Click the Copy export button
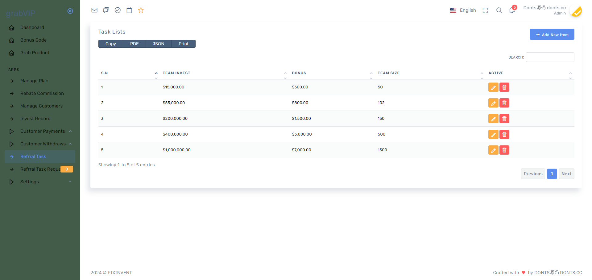 [111, 44]
